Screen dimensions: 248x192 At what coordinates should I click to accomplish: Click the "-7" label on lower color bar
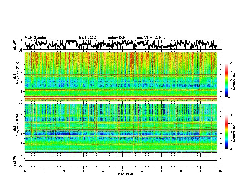point(231,149)
